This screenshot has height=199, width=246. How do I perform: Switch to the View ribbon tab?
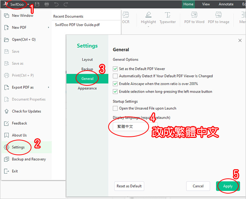point(206,4)
